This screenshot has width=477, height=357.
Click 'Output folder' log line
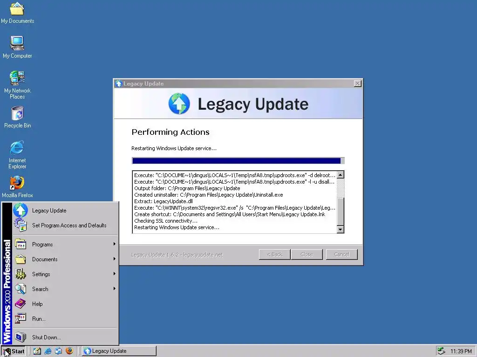tap(187, 188)
